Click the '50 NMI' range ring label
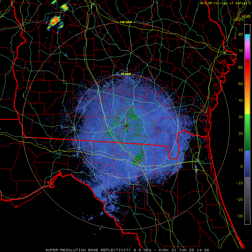This screenshot has height=252, width=252. click(126, 74)
